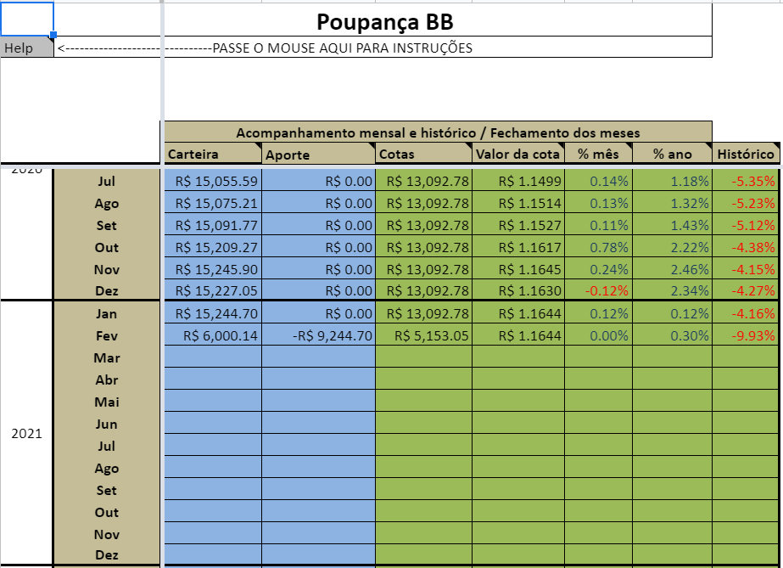Select Histórico value -5.23%
The width and height of the screenshot is (783, 568).
(x=746, y=203)
